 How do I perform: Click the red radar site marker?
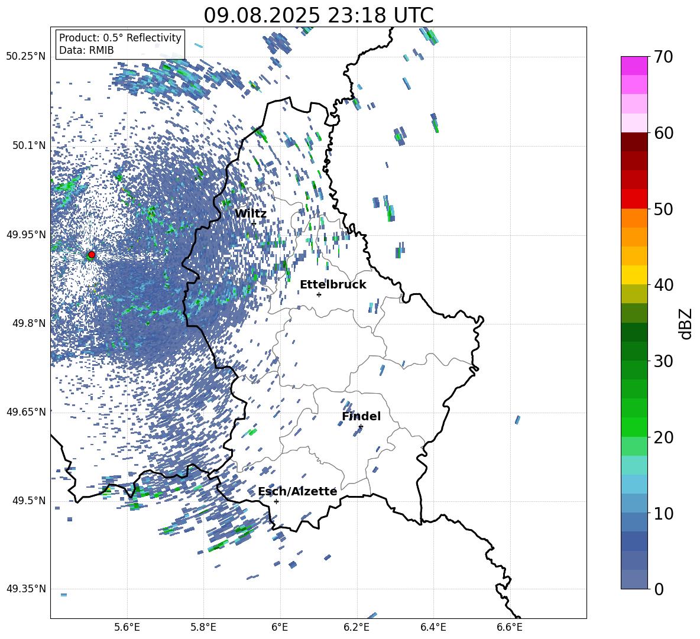pyautogui.click(x=92, y=255)
